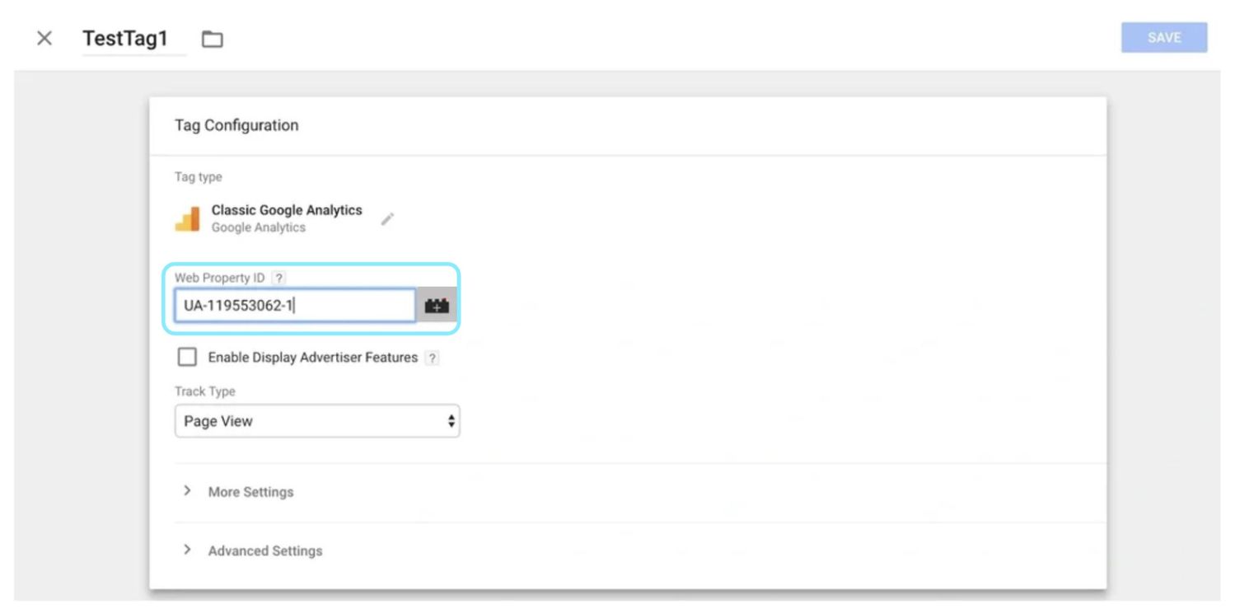
Task: Open the variable picker brick icon
Action: click(437, 305)
